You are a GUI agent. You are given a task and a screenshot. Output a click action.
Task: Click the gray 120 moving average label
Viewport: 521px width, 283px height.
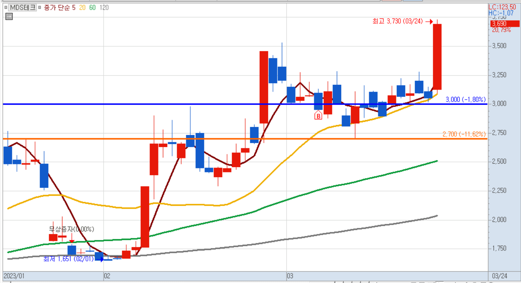(x=104, y=8)
